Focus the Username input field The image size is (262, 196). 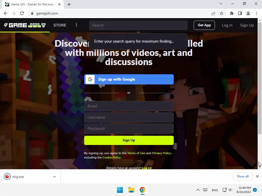[x=129, y=117]
